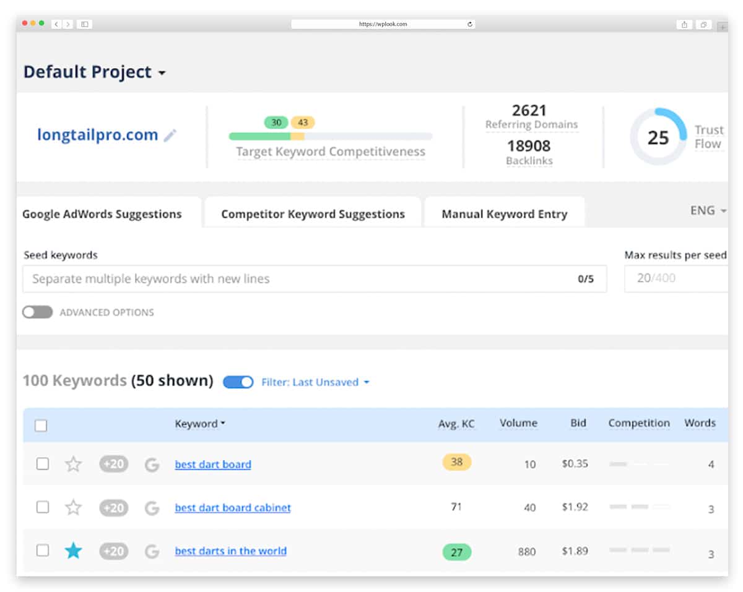The width and height of the screenshot is (743, 592).
Task: Star the best dart board cabinet keyword
Action: click(x=74, y=508)
